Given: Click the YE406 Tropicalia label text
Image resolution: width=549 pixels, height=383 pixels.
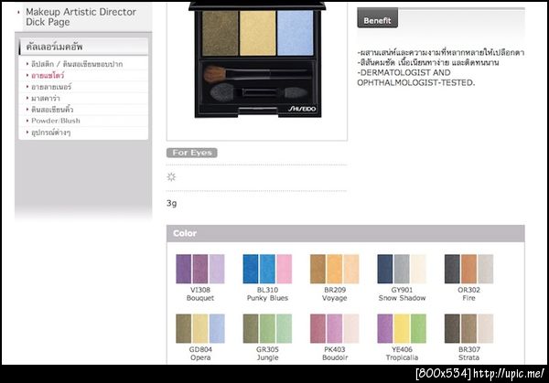Looking at the screenshot, I should (402, 353).
